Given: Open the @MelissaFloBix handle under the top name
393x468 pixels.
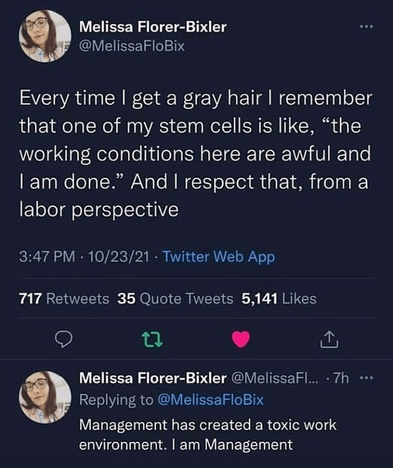Looking at the screenshot, I should [132, 46].
